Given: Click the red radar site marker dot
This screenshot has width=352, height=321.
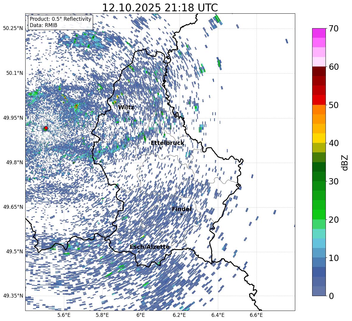Looking at the screenshot, I should coord(46,128).
